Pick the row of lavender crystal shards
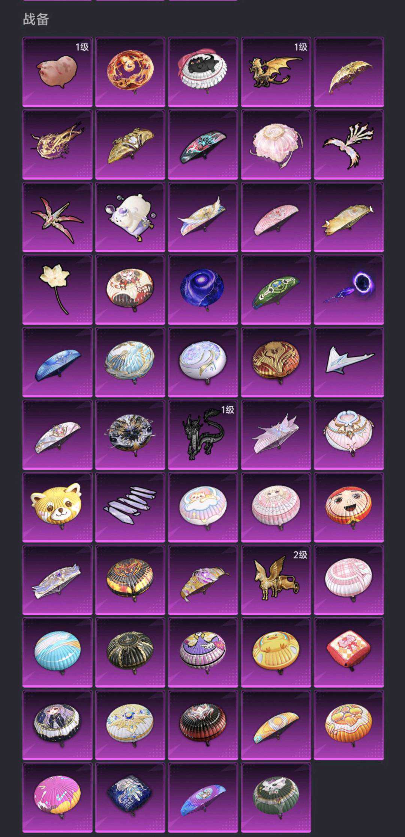Viewport: 405px width, 837px height. tap(130, 507)
